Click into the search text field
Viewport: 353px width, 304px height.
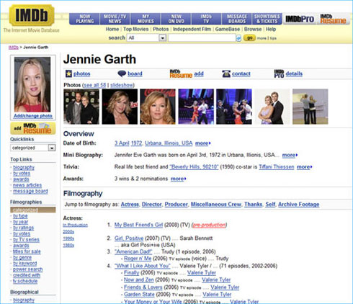(202, 38)
